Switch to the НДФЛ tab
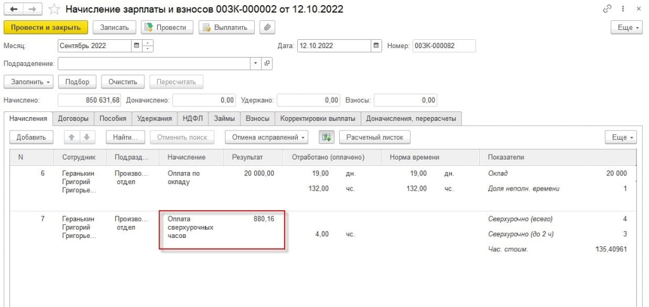The image size is (649, 307). 192,118
